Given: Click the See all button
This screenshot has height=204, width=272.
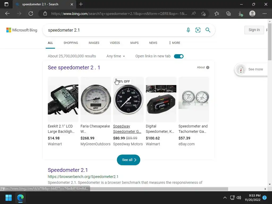Looking at the screenshot, I should click(128, 160).
